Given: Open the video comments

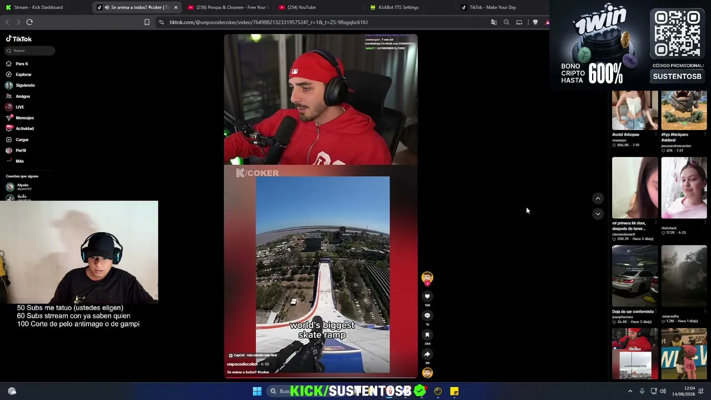Looking at the screenshot, I should (x=427, y=316).
